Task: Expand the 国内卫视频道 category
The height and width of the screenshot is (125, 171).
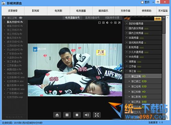Action: (127, 33)
